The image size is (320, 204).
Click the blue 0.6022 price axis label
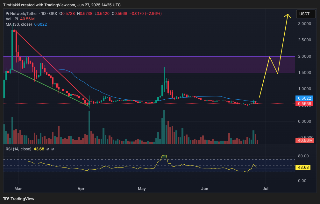[304, 98]
